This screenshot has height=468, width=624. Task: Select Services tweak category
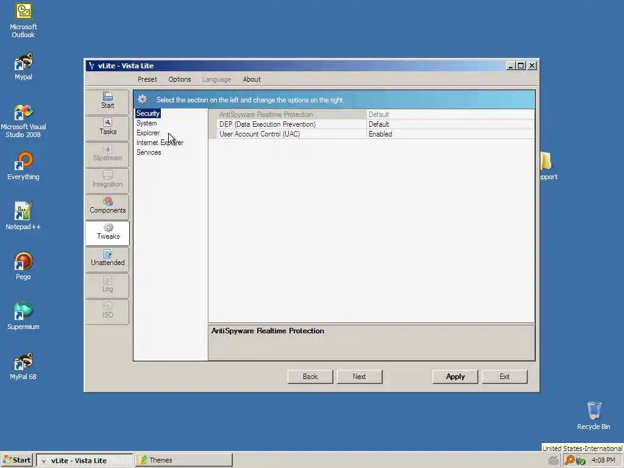click(149, 152)
